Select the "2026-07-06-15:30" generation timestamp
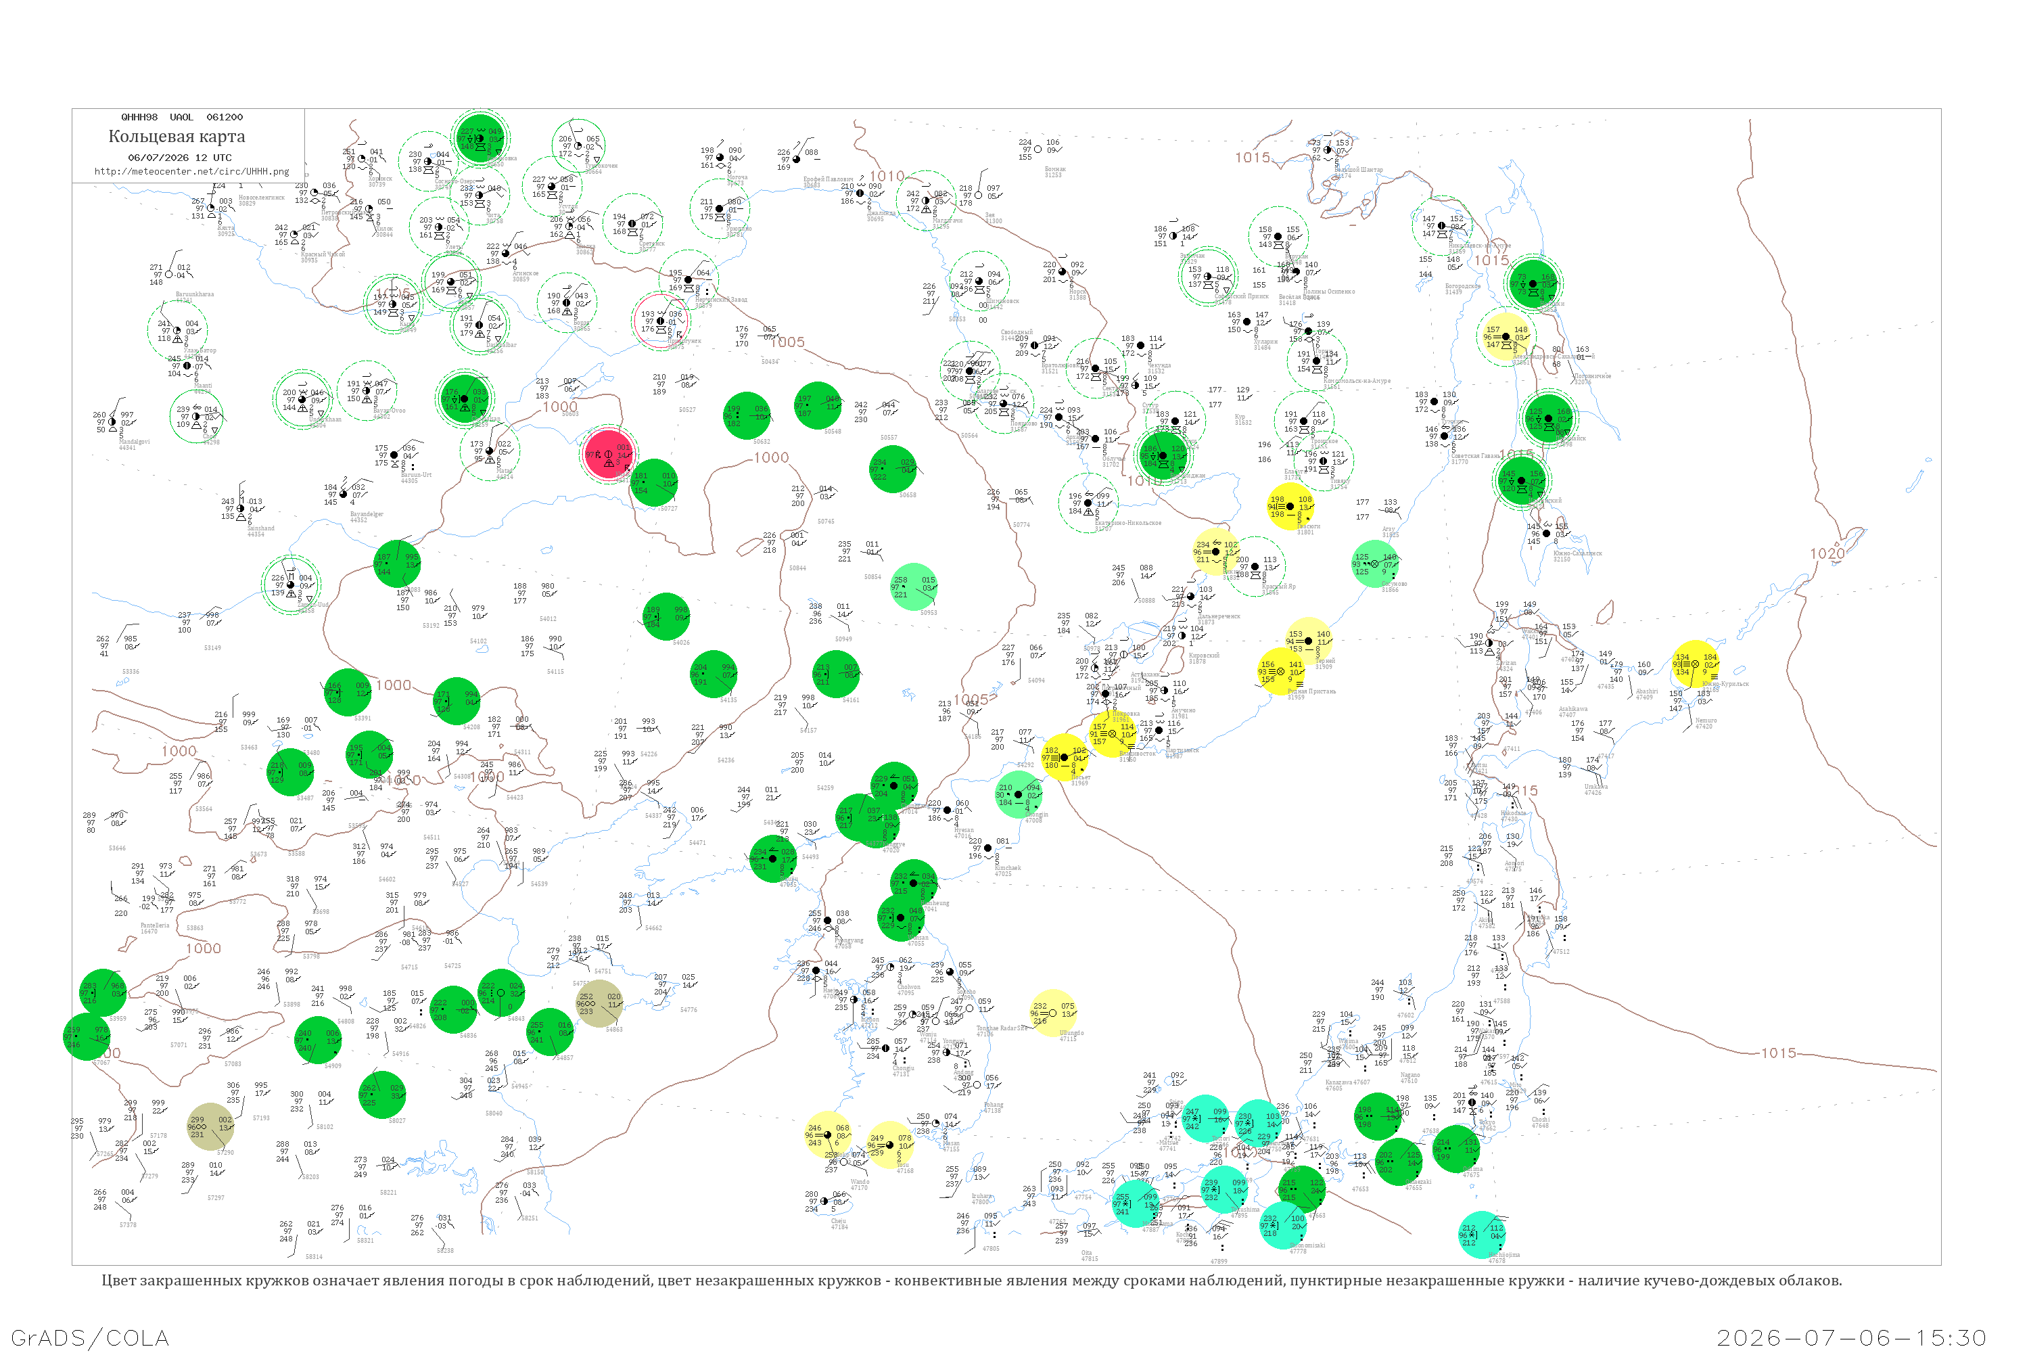The image size is (2029, 1353). [1851, 1337]
